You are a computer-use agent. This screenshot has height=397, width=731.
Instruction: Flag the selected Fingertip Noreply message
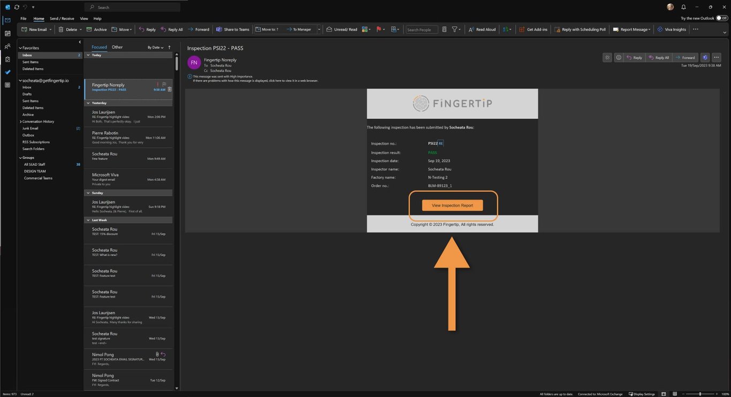[164, 83]
